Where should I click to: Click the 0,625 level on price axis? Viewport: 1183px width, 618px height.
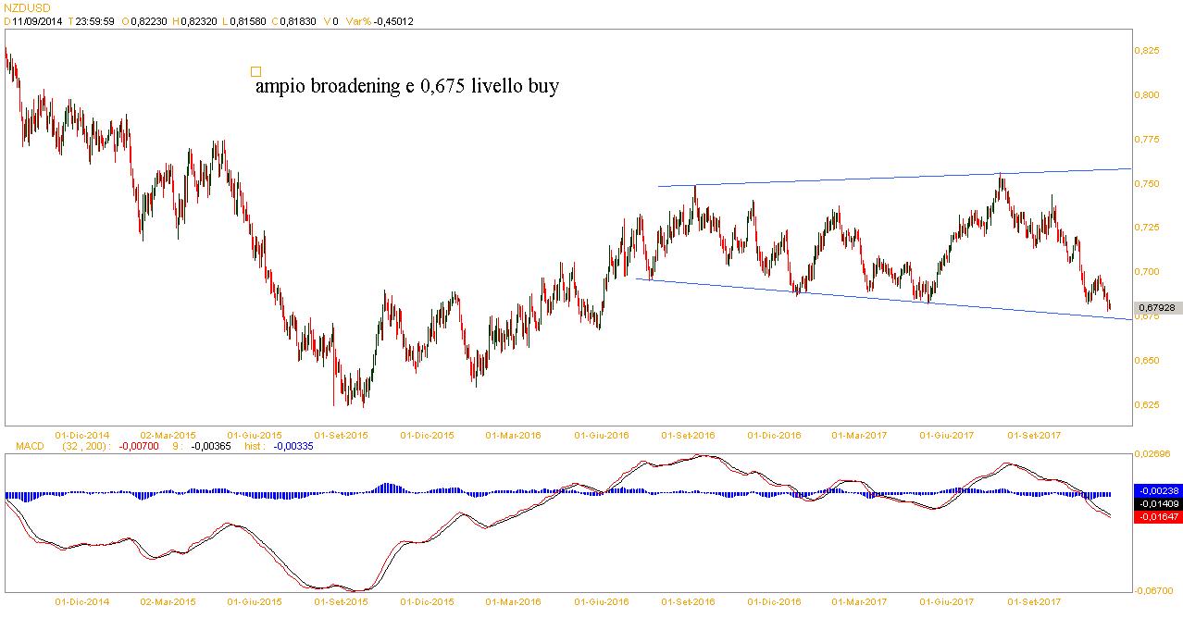(x=1147, y=405)
